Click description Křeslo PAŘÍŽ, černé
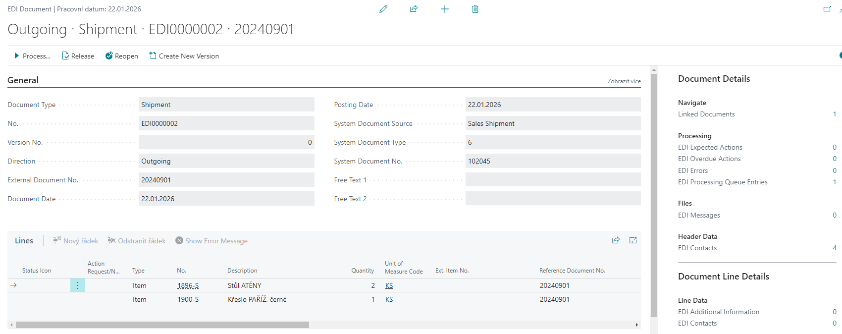This screenshot has width=842, height=334. [x=257, y=299]
